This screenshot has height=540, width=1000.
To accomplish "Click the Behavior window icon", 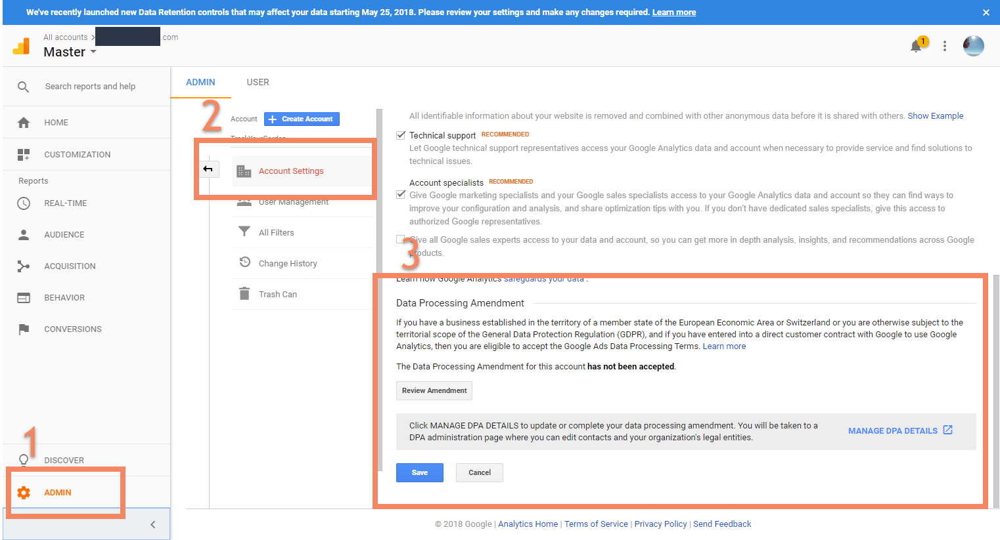I will click(24, 298).
